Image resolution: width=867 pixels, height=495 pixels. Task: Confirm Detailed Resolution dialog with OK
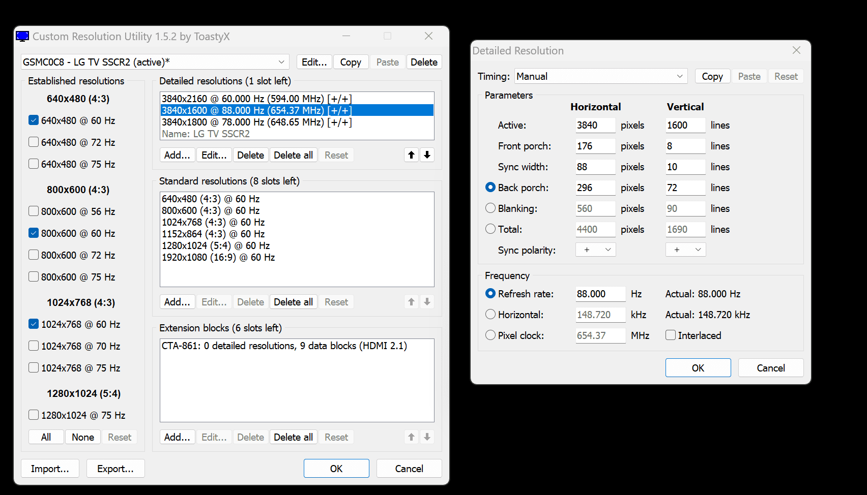(x=698, y=368)
